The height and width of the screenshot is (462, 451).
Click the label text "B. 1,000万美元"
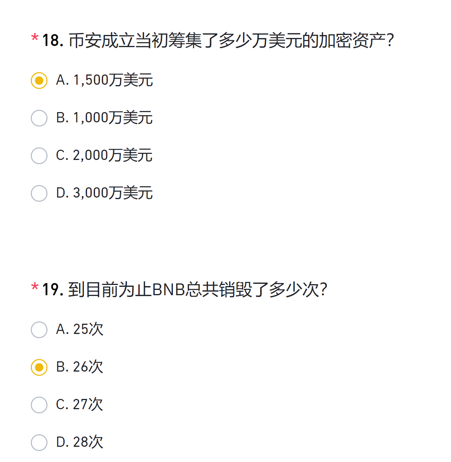tap(104, 118)
